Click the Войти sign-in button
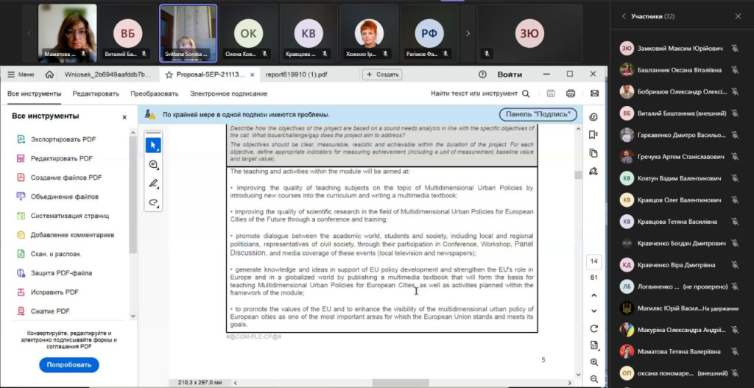The height and width of the screenshot is (388, 754). pos(510,74)
